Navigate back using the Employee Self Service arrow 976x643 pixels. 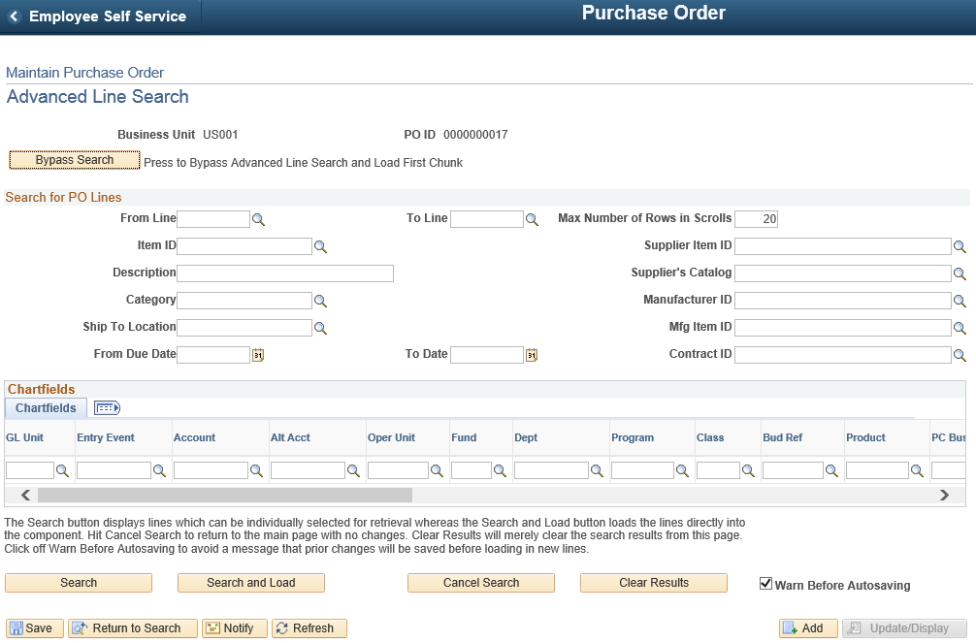(16, 16)
